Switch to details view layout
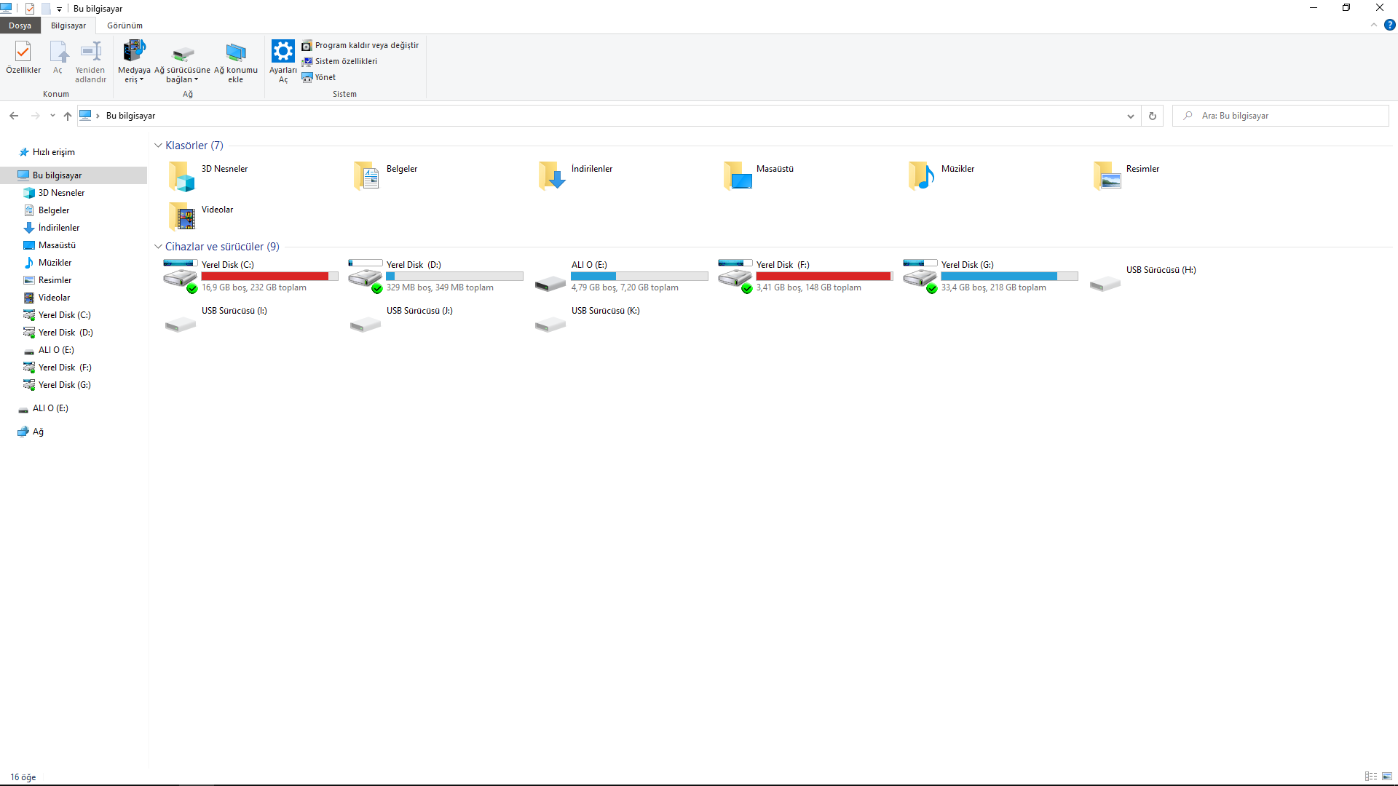 pos(1370,777)
